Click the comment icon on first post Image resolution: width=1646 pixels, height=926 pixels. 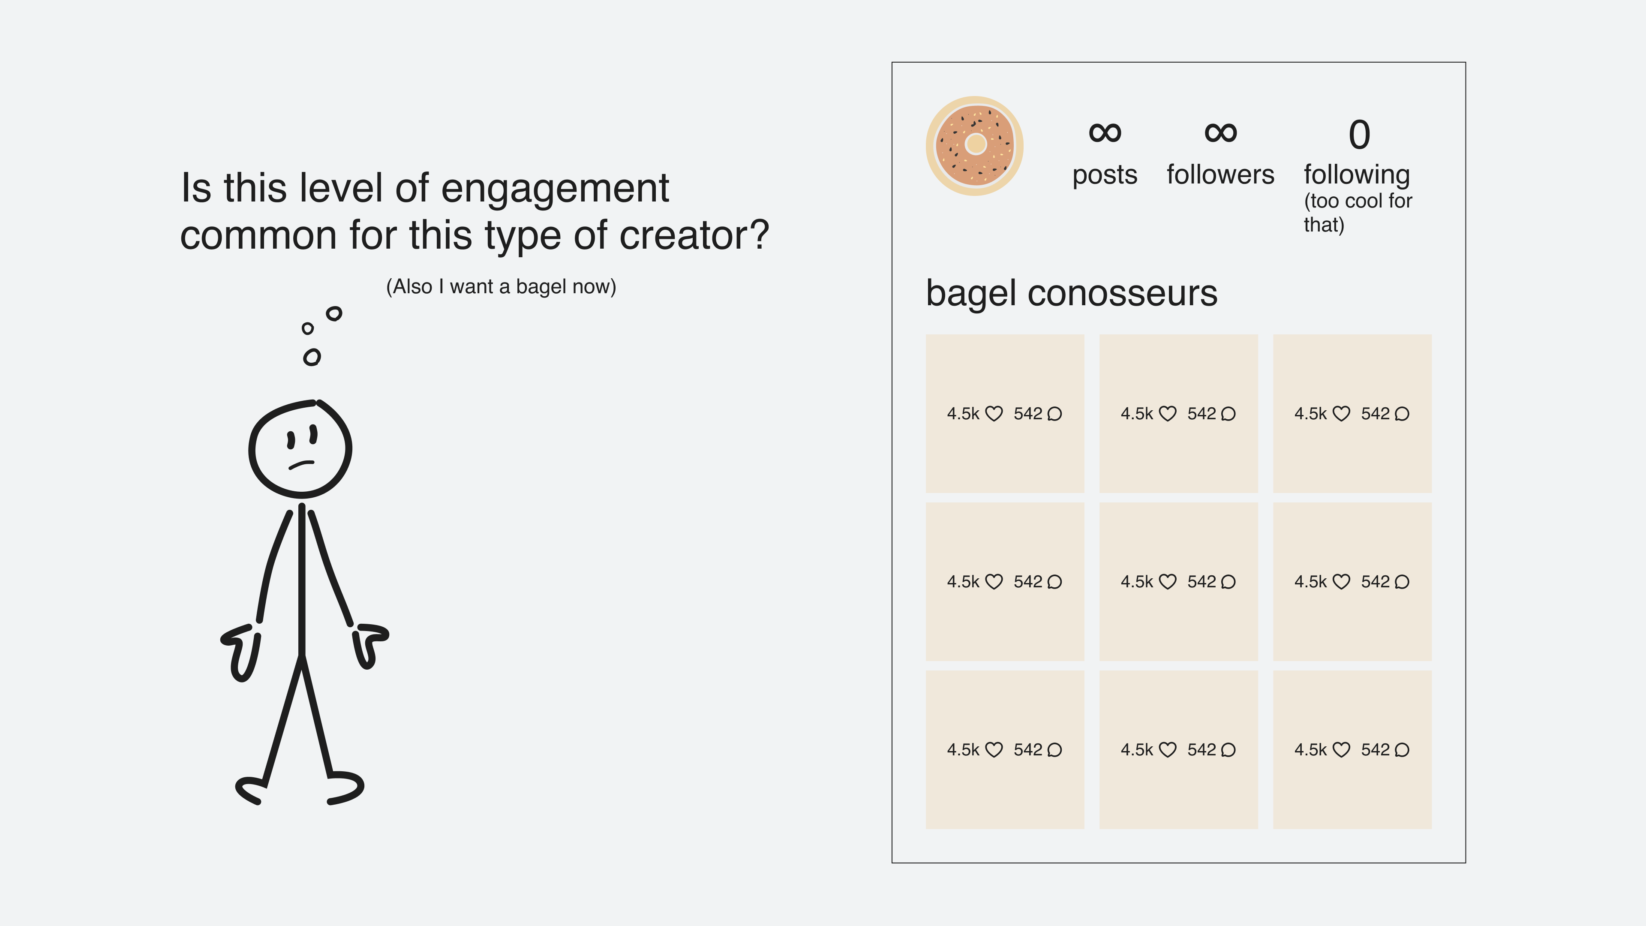[1056, 413]
